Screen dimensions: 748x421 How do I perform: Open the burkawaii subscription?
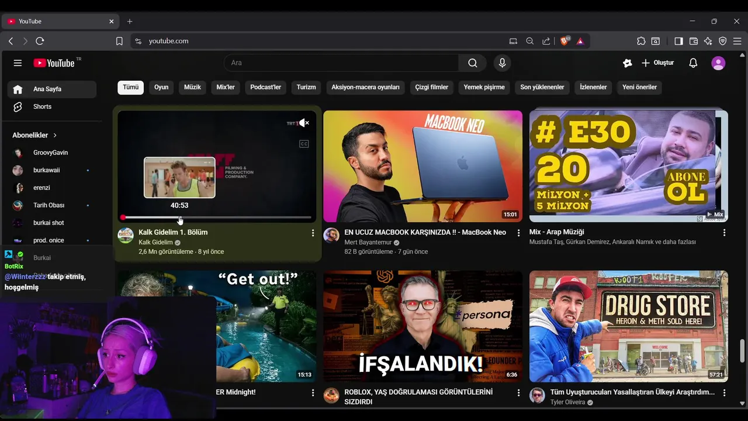[x=52, y=170]
